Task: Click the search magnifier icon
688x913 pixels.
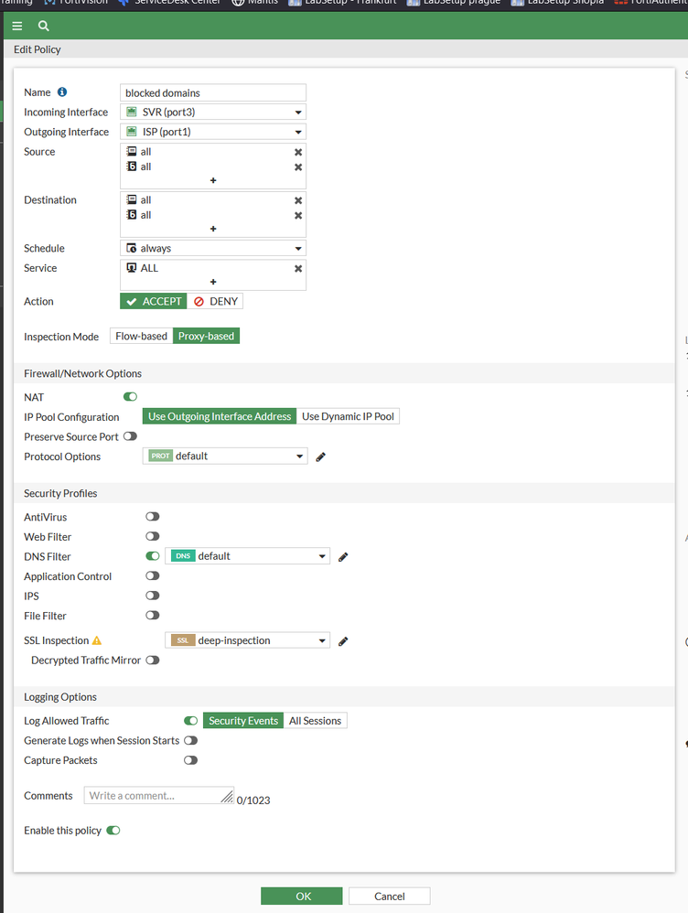Action: (x=43, y=26)
